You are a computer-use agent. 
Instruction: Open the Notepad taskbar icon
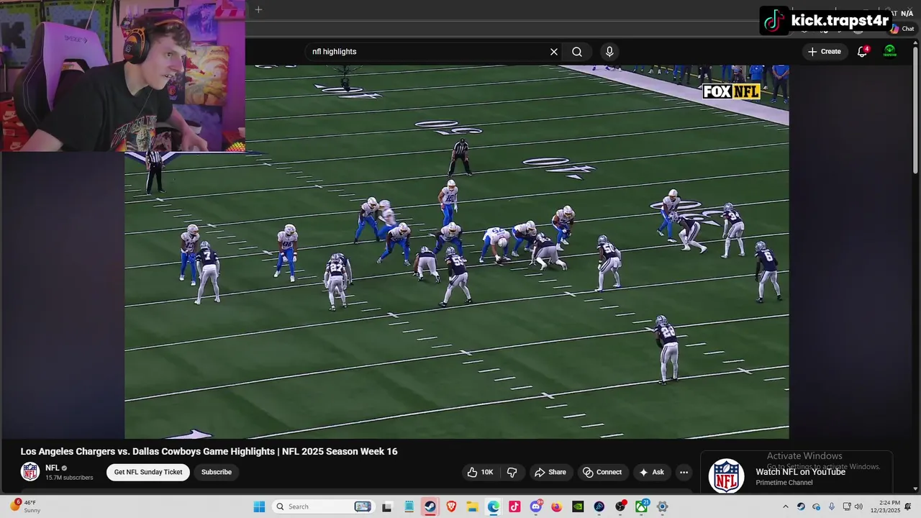point(409,506)
